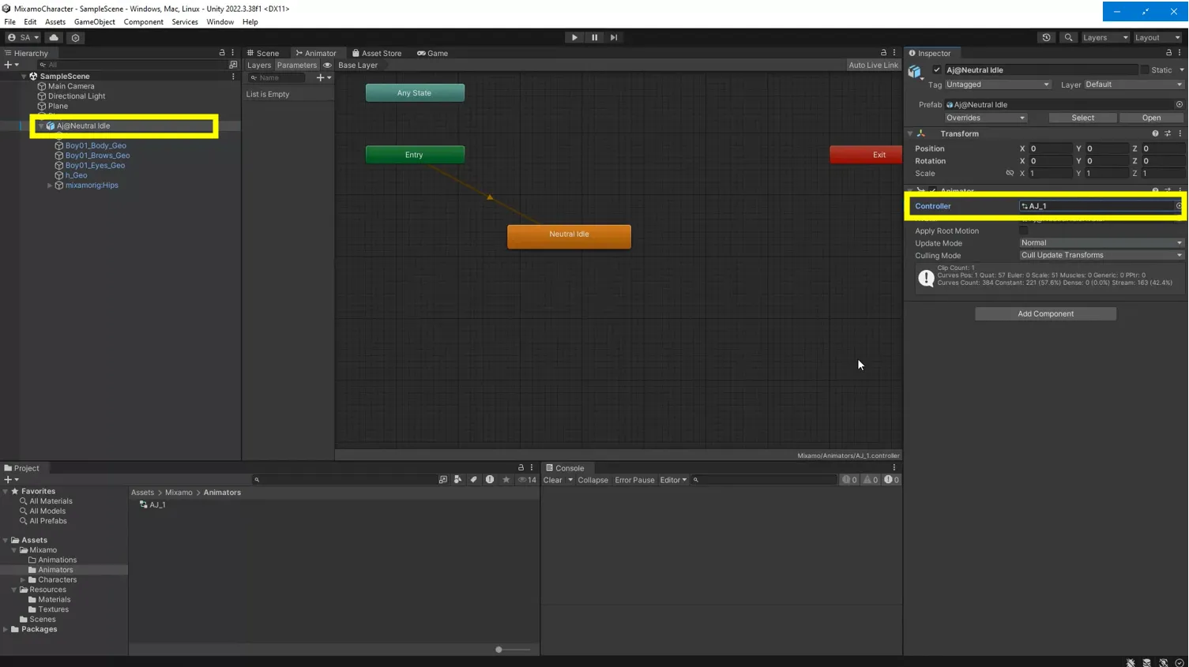1189x667 pixels.
Task: Disable the Animator component checkbox
Action: (932, 190)
